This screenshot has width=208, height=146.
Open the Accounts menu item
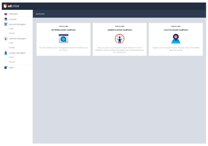(12, 19)
